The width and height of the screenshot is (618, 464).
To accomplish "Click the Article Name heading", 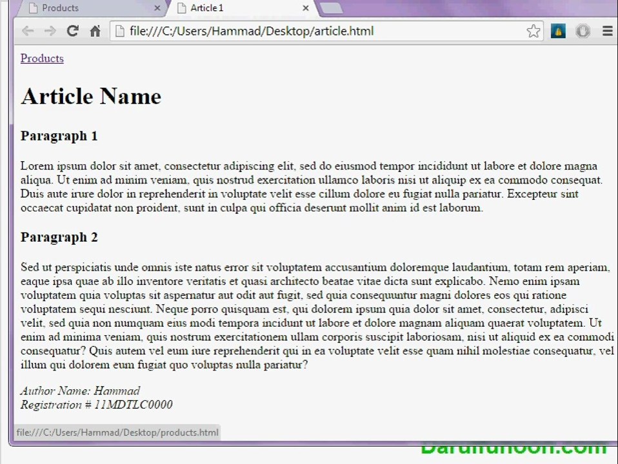I will point(91,96).
